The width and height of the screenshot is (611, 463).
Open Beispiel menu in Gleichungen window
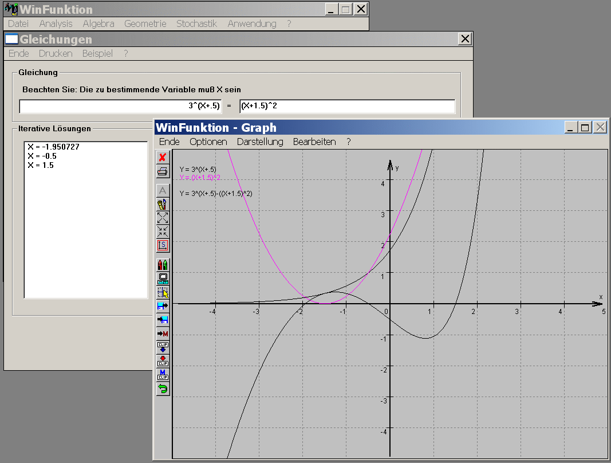point(97,53)
